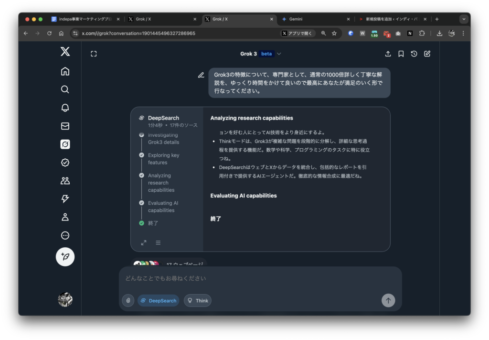Click the attach file paperclip button

coord(128,300)
